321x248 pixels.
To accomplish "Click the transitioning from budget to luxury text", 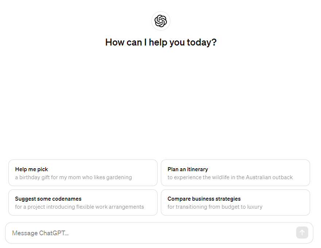I will click(215, 207).
